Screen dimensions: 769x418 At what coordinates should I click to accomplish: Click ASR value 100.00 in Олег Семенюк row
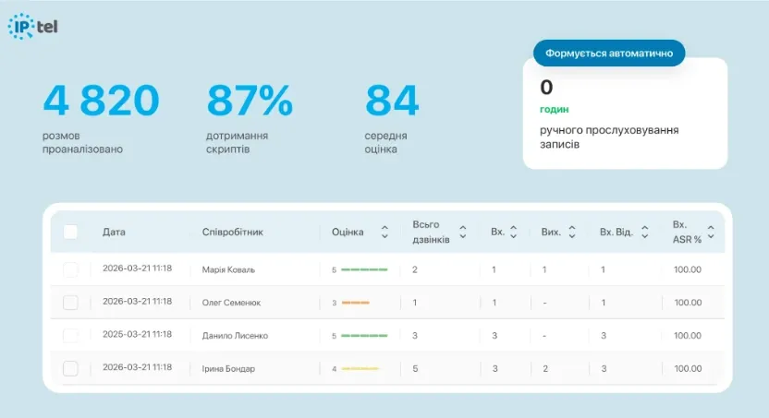coord(688,303)
